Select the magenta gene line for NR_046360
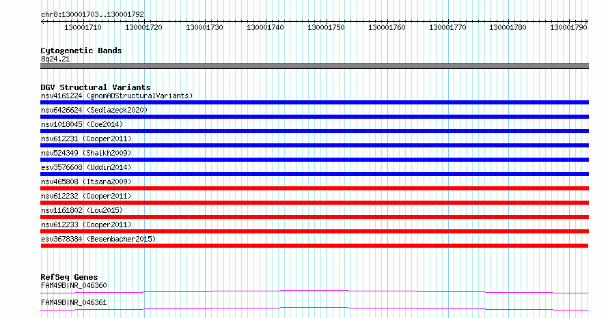The height and width of the screenshot is (318, 608). click(x=314, y=291)
